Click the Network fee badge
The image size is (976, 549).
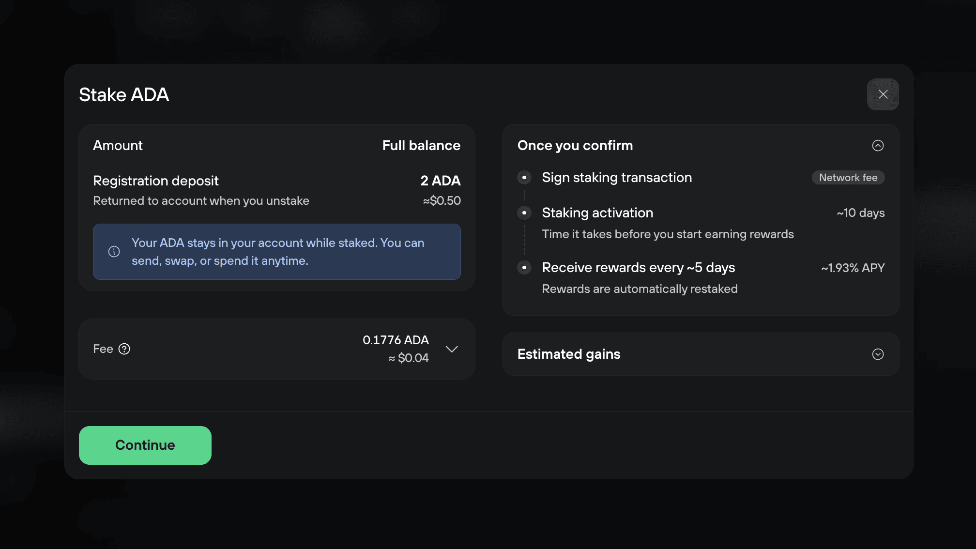point(848,178)
